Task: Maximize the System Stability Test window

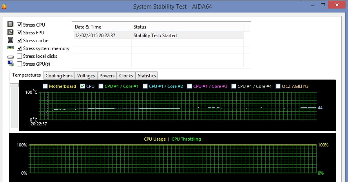Action: pos(323,5)
